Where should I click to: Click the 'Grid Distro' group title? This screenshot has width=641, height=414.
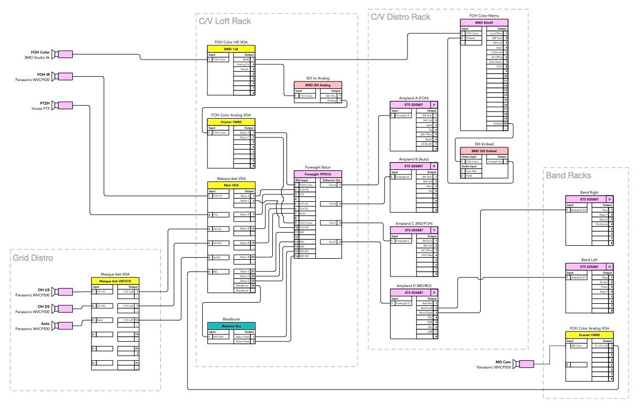coord(34,258)
